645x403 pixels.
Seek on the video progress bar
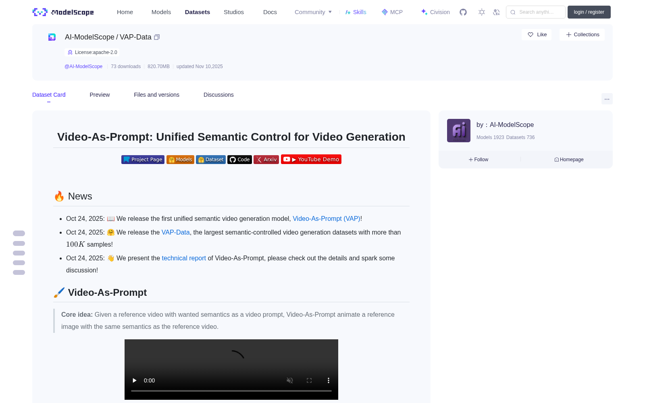(231, 391)
